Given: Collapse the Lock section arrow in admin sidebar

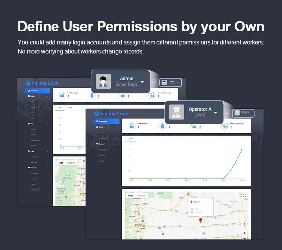Looking at the screenshot, I should (47, 151).
